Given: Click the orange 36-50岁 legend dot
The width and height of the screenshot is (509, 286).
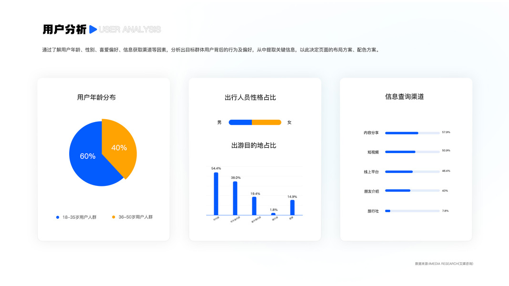Looking at the screenshot, I should coord(113,217).
